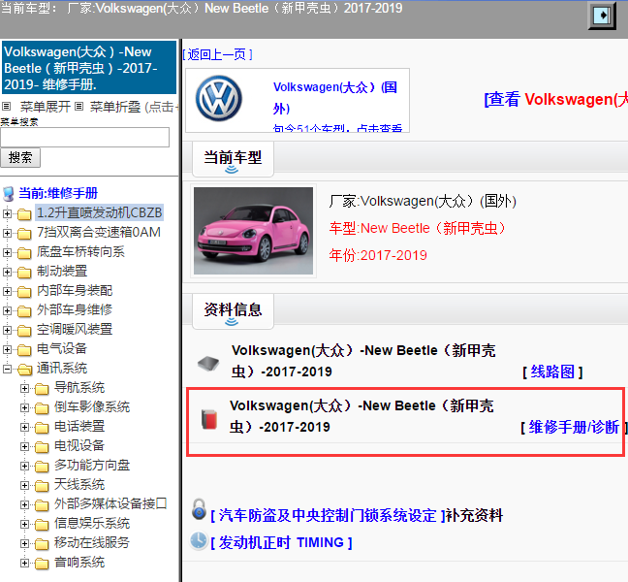Image resolution: width=628 pixels, height=582 pixels.
Task: Click the red repair manual book icon
Action: tap(209, 419)
